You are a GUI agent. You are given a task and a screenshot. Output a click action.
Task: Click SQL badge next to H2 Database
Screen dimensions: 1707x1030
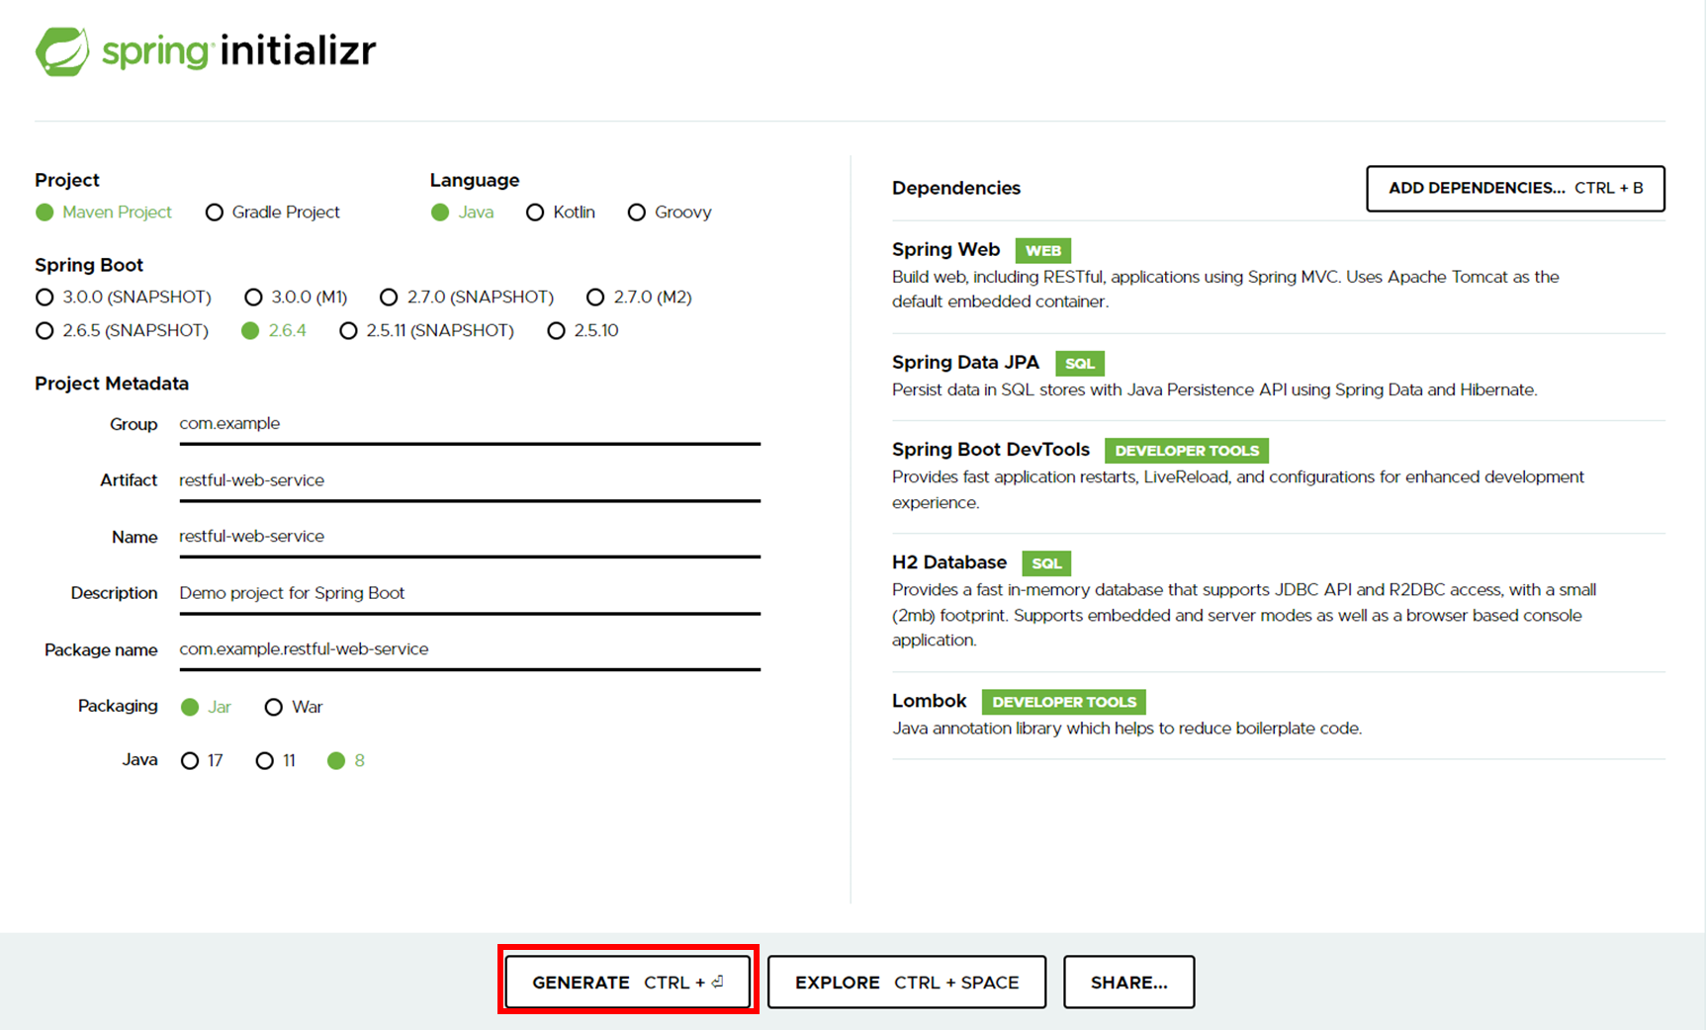pos(1046,562)
